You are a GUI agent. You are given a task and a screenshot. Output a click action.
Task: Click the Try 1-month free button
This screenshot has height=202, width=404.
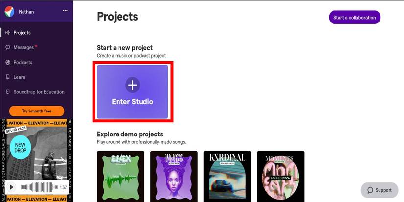click(x=37, y=111)
